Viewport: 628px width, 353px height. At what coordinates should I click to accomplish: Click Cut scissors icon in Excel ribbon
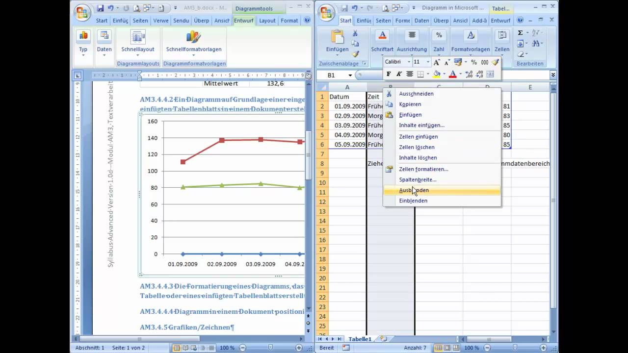[355, 33]
